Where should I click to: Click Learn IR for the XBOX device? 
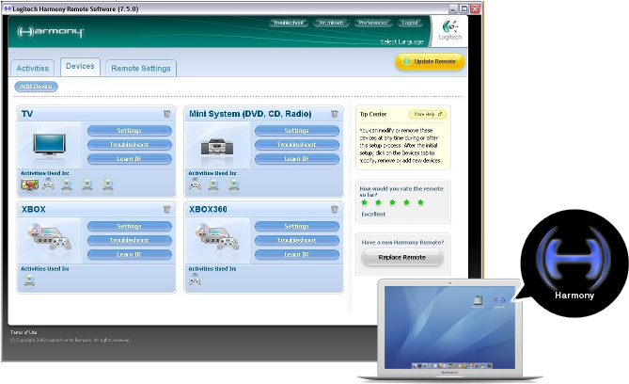click(129, 255)
